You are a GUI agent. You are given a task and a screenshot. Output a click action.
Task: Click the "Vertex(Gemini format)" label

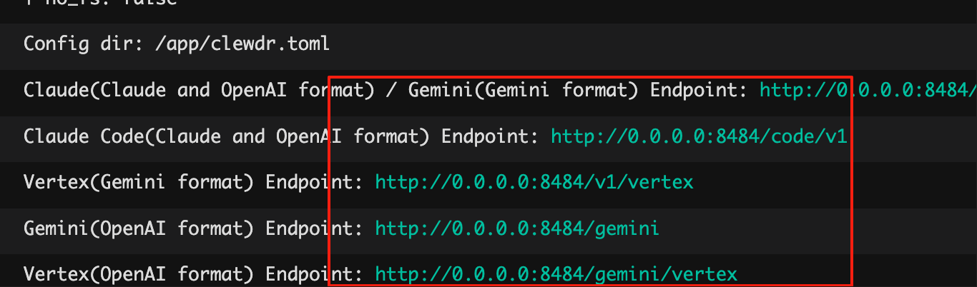139,182
